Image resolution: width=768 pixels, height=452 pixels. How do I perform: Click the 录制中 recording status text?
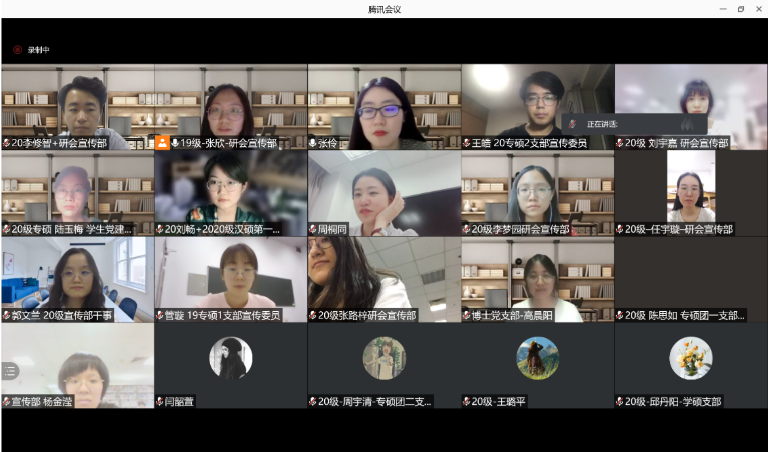(x=39, y=50)
